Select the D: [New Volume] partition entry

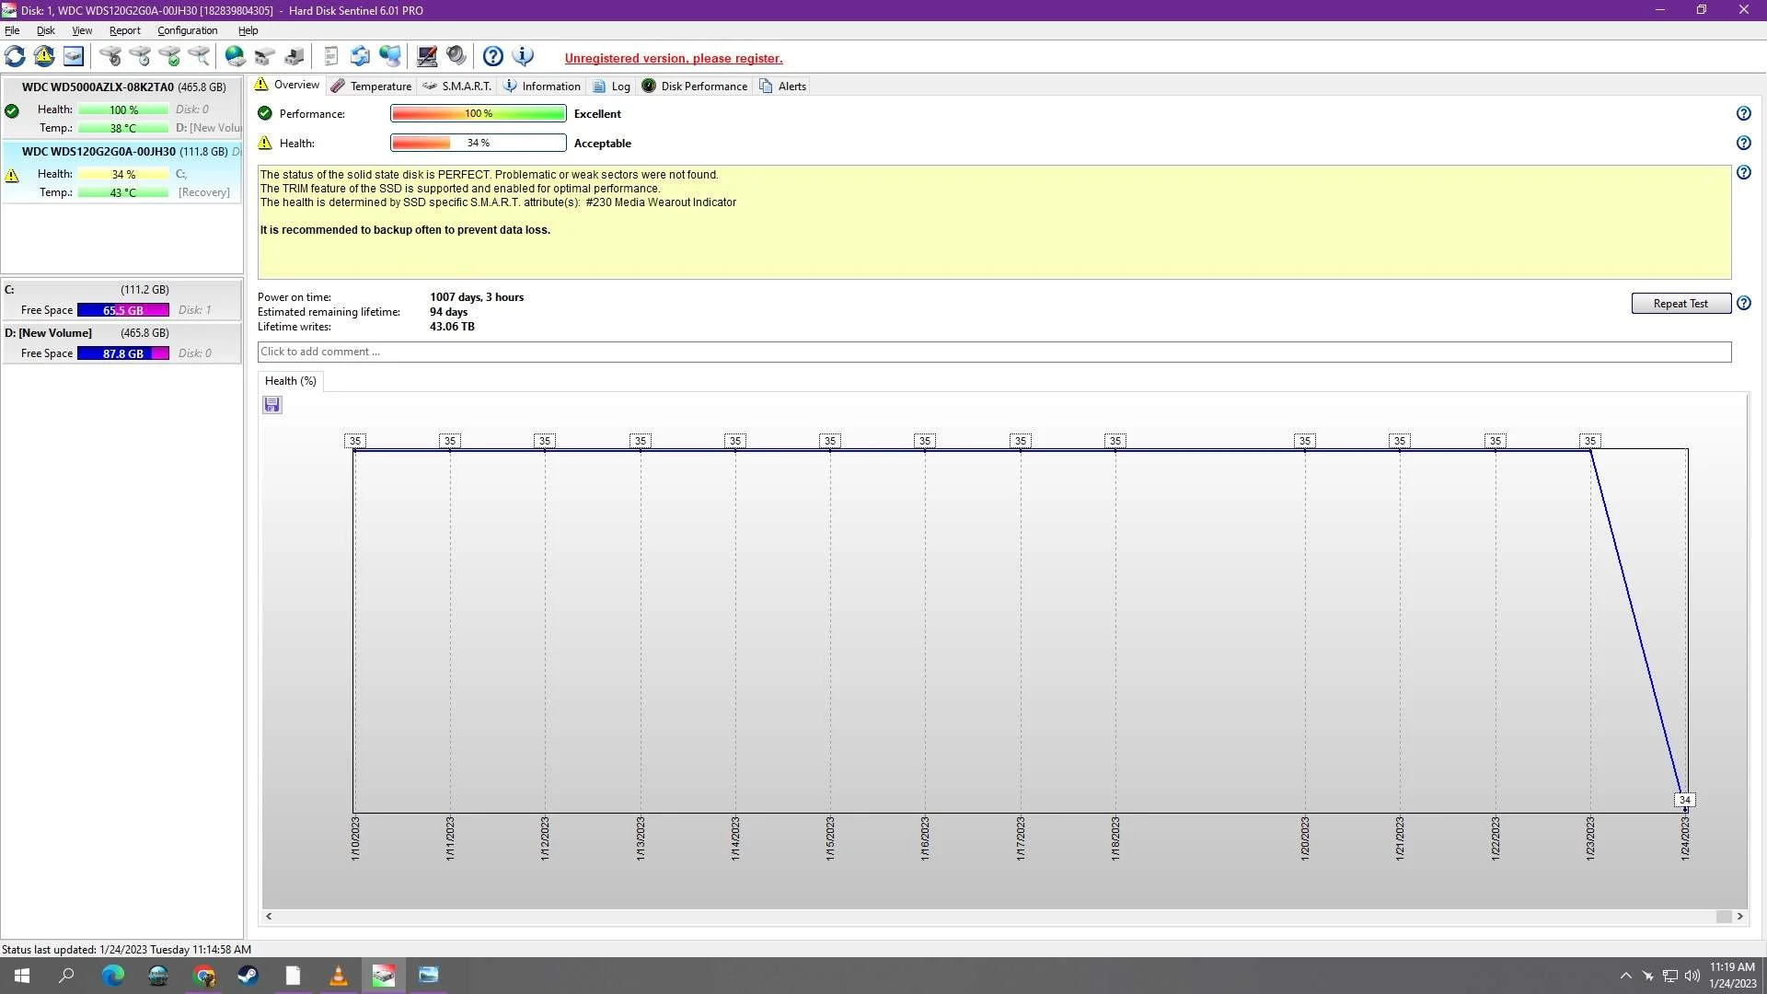[122, 343]
